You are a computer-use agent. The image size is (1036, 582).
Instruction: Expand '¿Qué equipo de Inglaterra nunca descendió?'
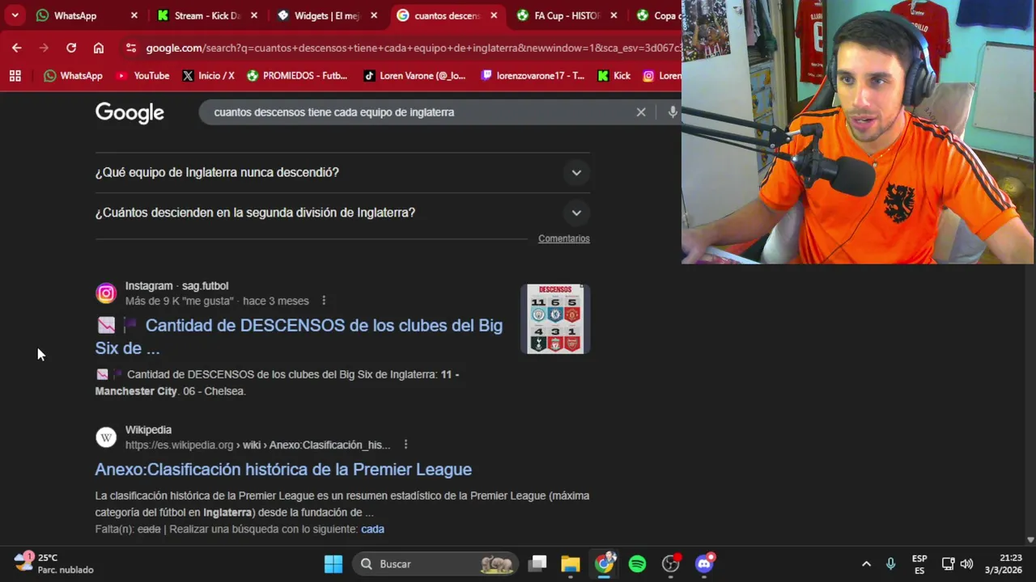pyautogui.click(x=342, y=172)
